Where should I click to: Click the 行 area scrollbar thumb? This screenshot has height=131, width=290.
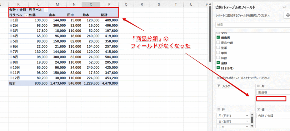click(x=252, y=120)
